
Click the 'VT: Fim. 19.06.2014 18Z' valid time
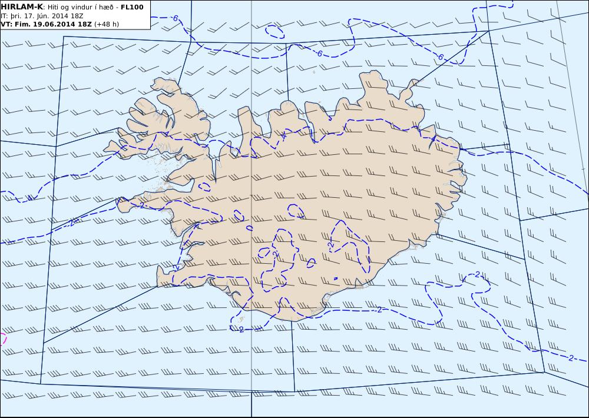(46, 24)
